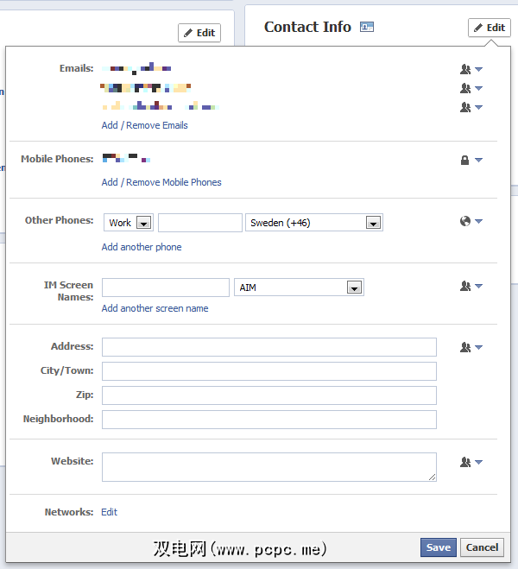Click the Contact Info Edit button
518x569 pixels.
489,28
